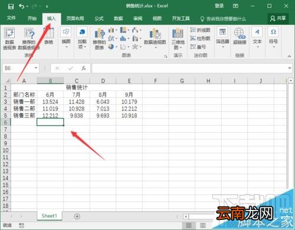Select the Sheet1 tab
295x230 pixels.
click(50, 216)
